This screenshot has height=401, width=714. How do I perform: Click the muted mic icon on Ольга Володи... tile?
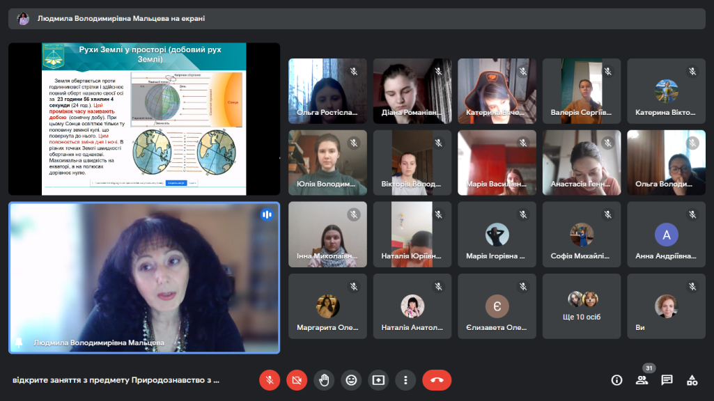click(x=692, y=143)
